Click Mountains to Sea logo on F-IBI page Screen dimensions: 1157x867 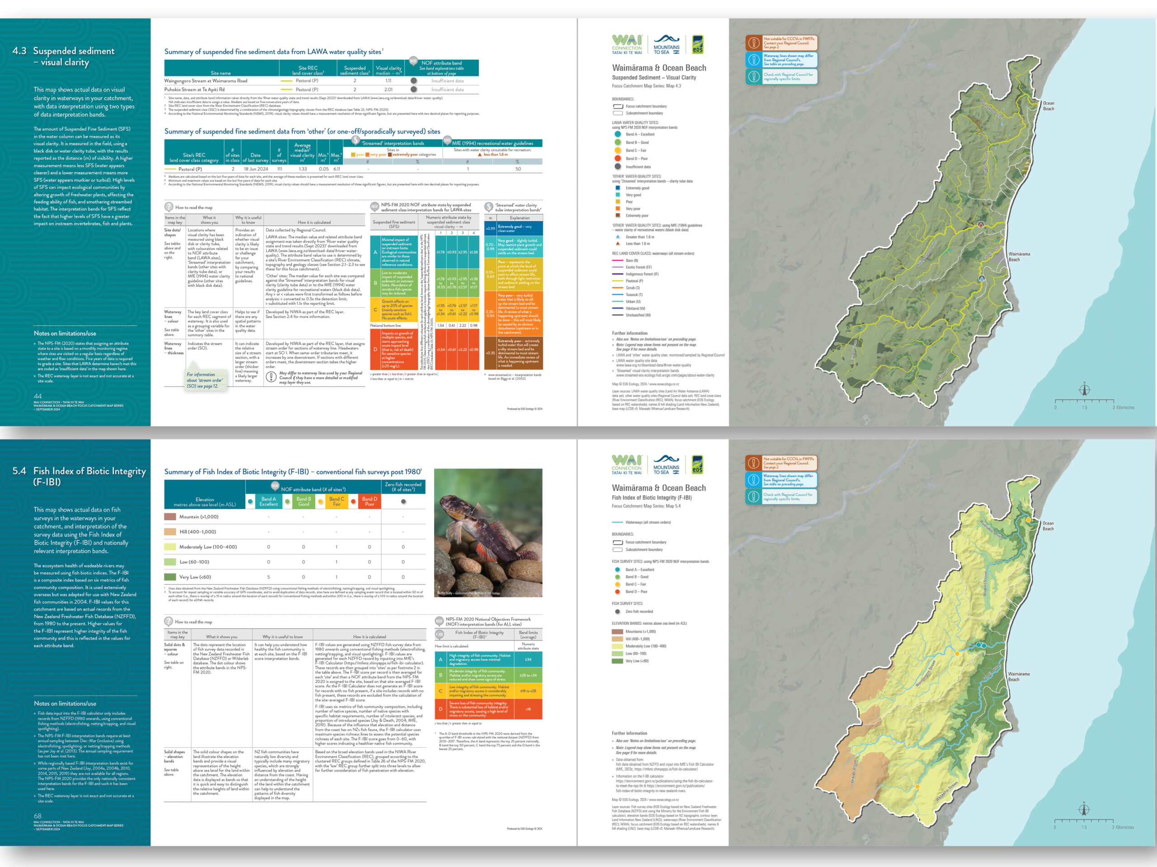pos(666,465)
